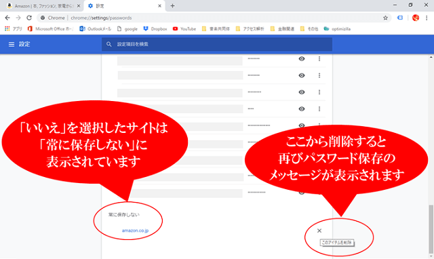Screen dimensions: 434x259
Task: Open the YouTube bookmark
Action: click(184, 28)
